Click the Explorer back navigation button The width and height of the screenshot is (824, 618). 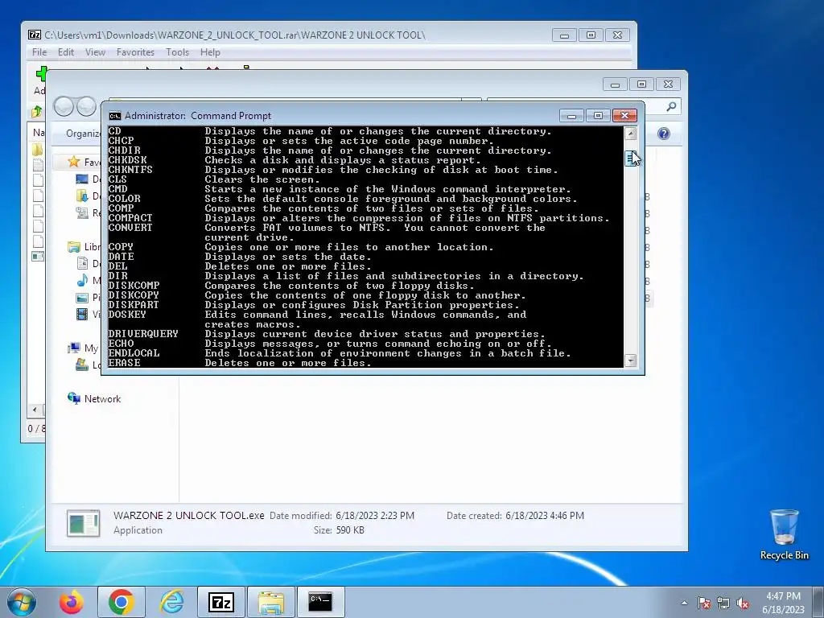pyautogui.click(x=64, y=106)
